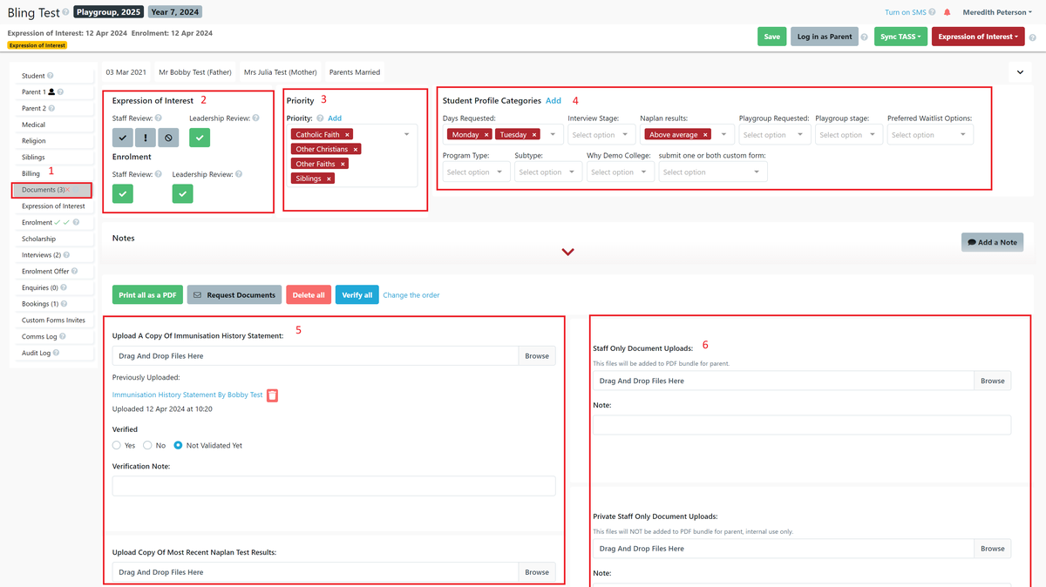Open the Meredith Peterson account menu

[996, 11]
